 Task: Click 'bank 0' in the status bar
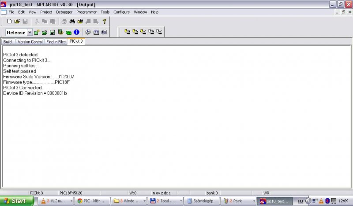click(212, 193)
